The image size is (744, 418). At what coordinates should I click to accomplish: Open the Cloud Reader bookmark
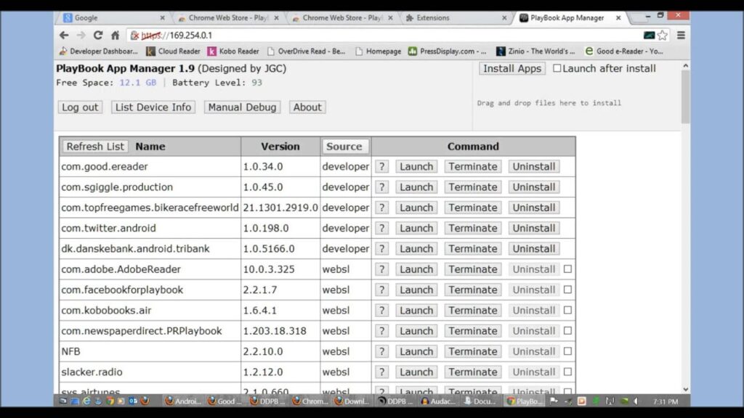pos(173,52)
